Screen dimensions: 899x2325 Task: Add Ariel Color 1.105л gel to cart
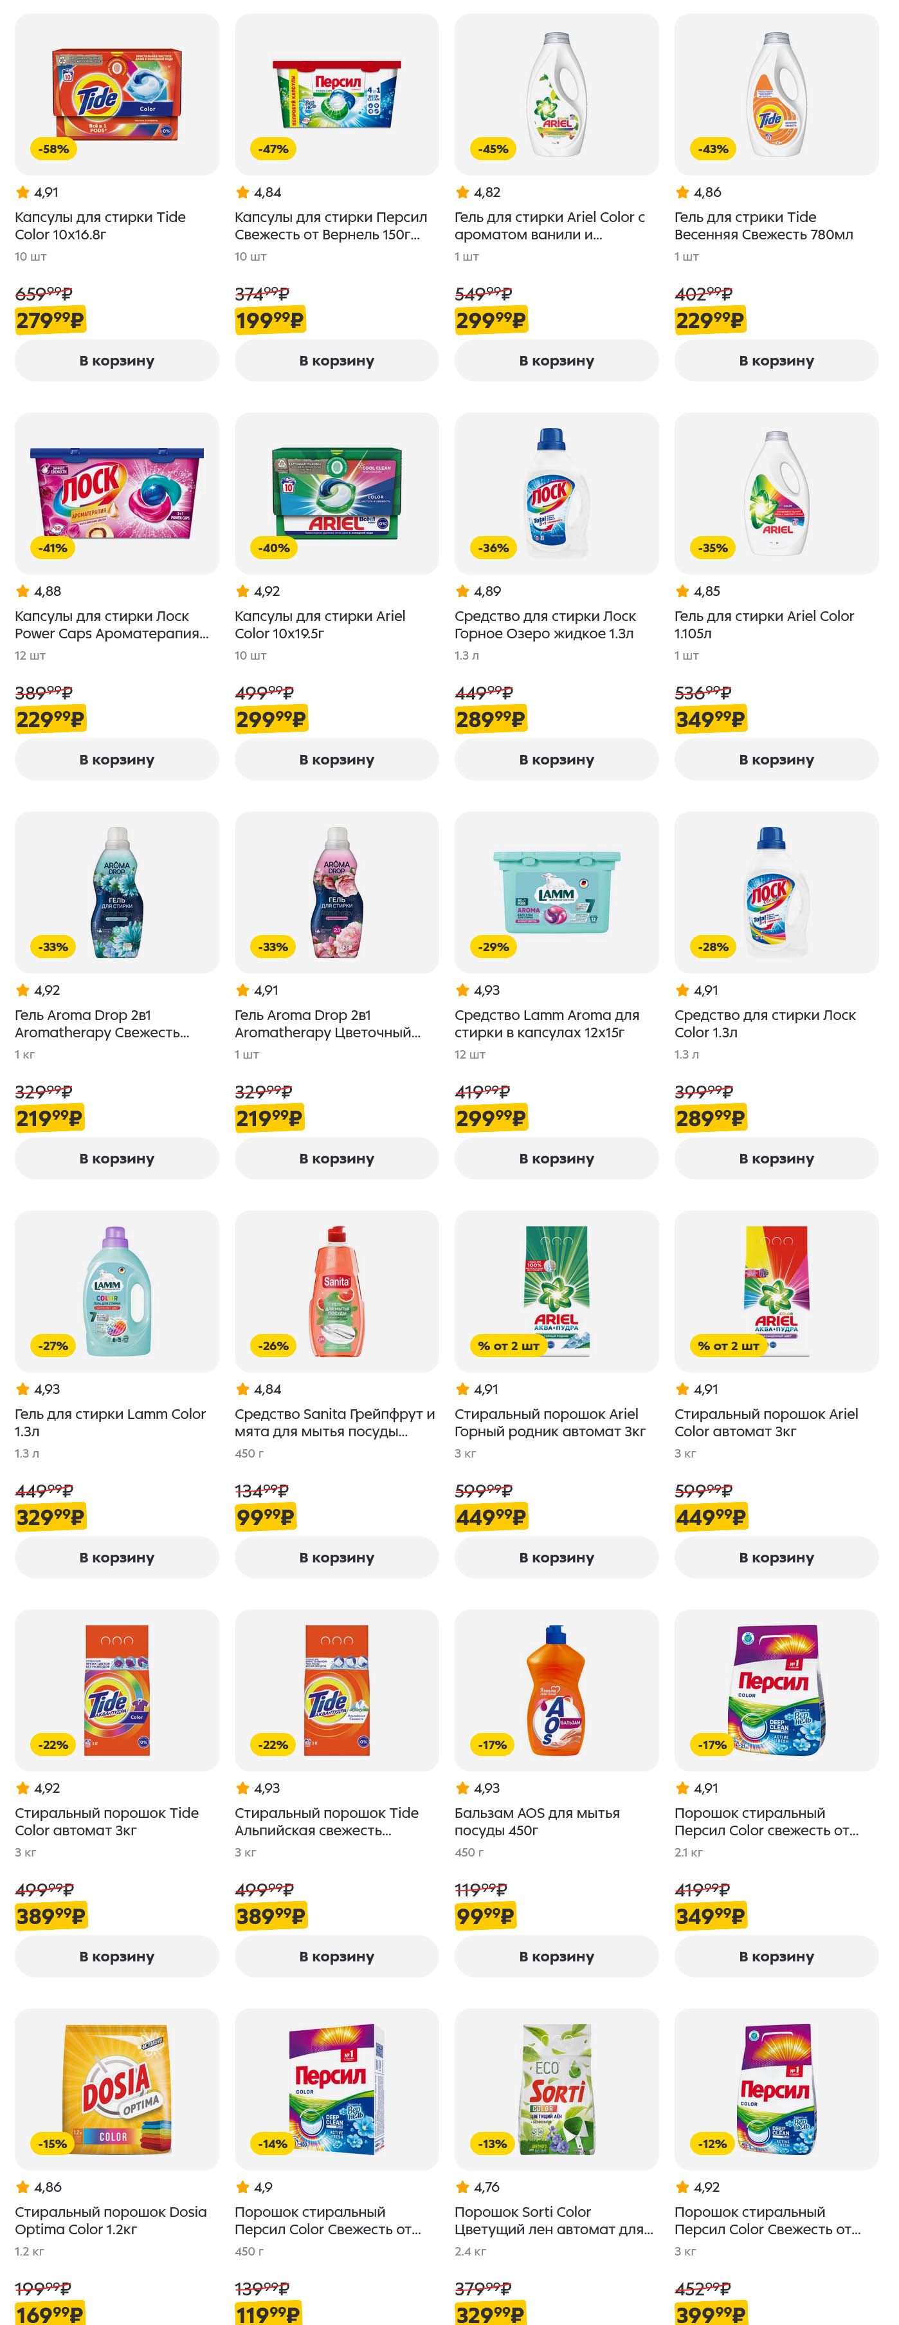(776, 759)
